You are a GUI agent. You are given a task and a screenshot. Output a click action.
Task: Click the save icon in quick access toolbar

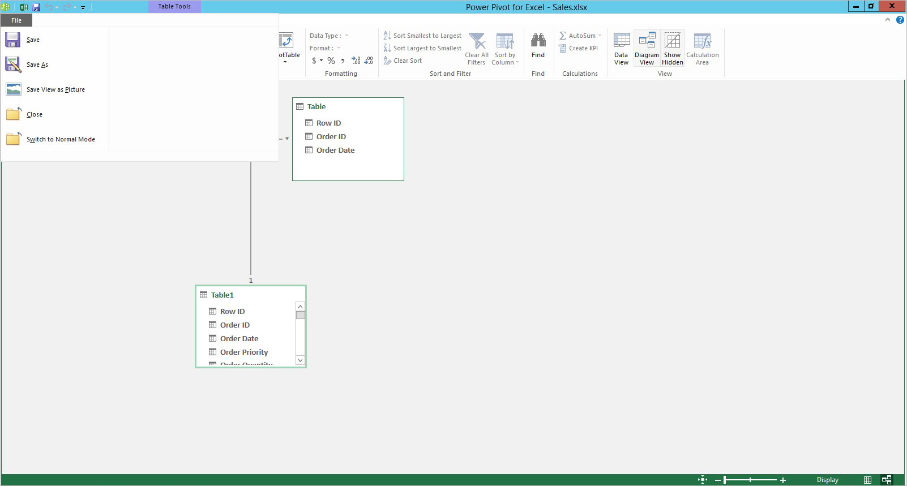pyautogui.click(x=36, y=7)
